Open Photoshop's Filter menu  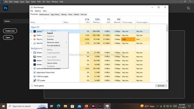pyautogui.click(x=39, y=2)
